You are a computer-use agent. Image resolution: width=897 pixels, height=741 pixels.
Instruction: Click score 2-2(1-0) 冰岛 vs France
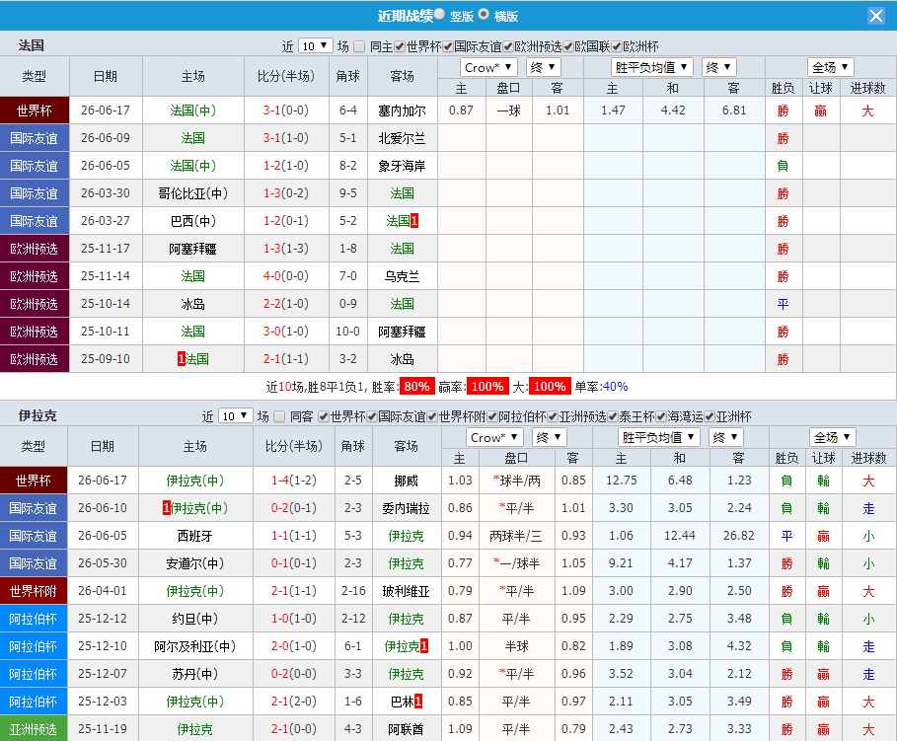pyautogui.click(x=286, y=304)
